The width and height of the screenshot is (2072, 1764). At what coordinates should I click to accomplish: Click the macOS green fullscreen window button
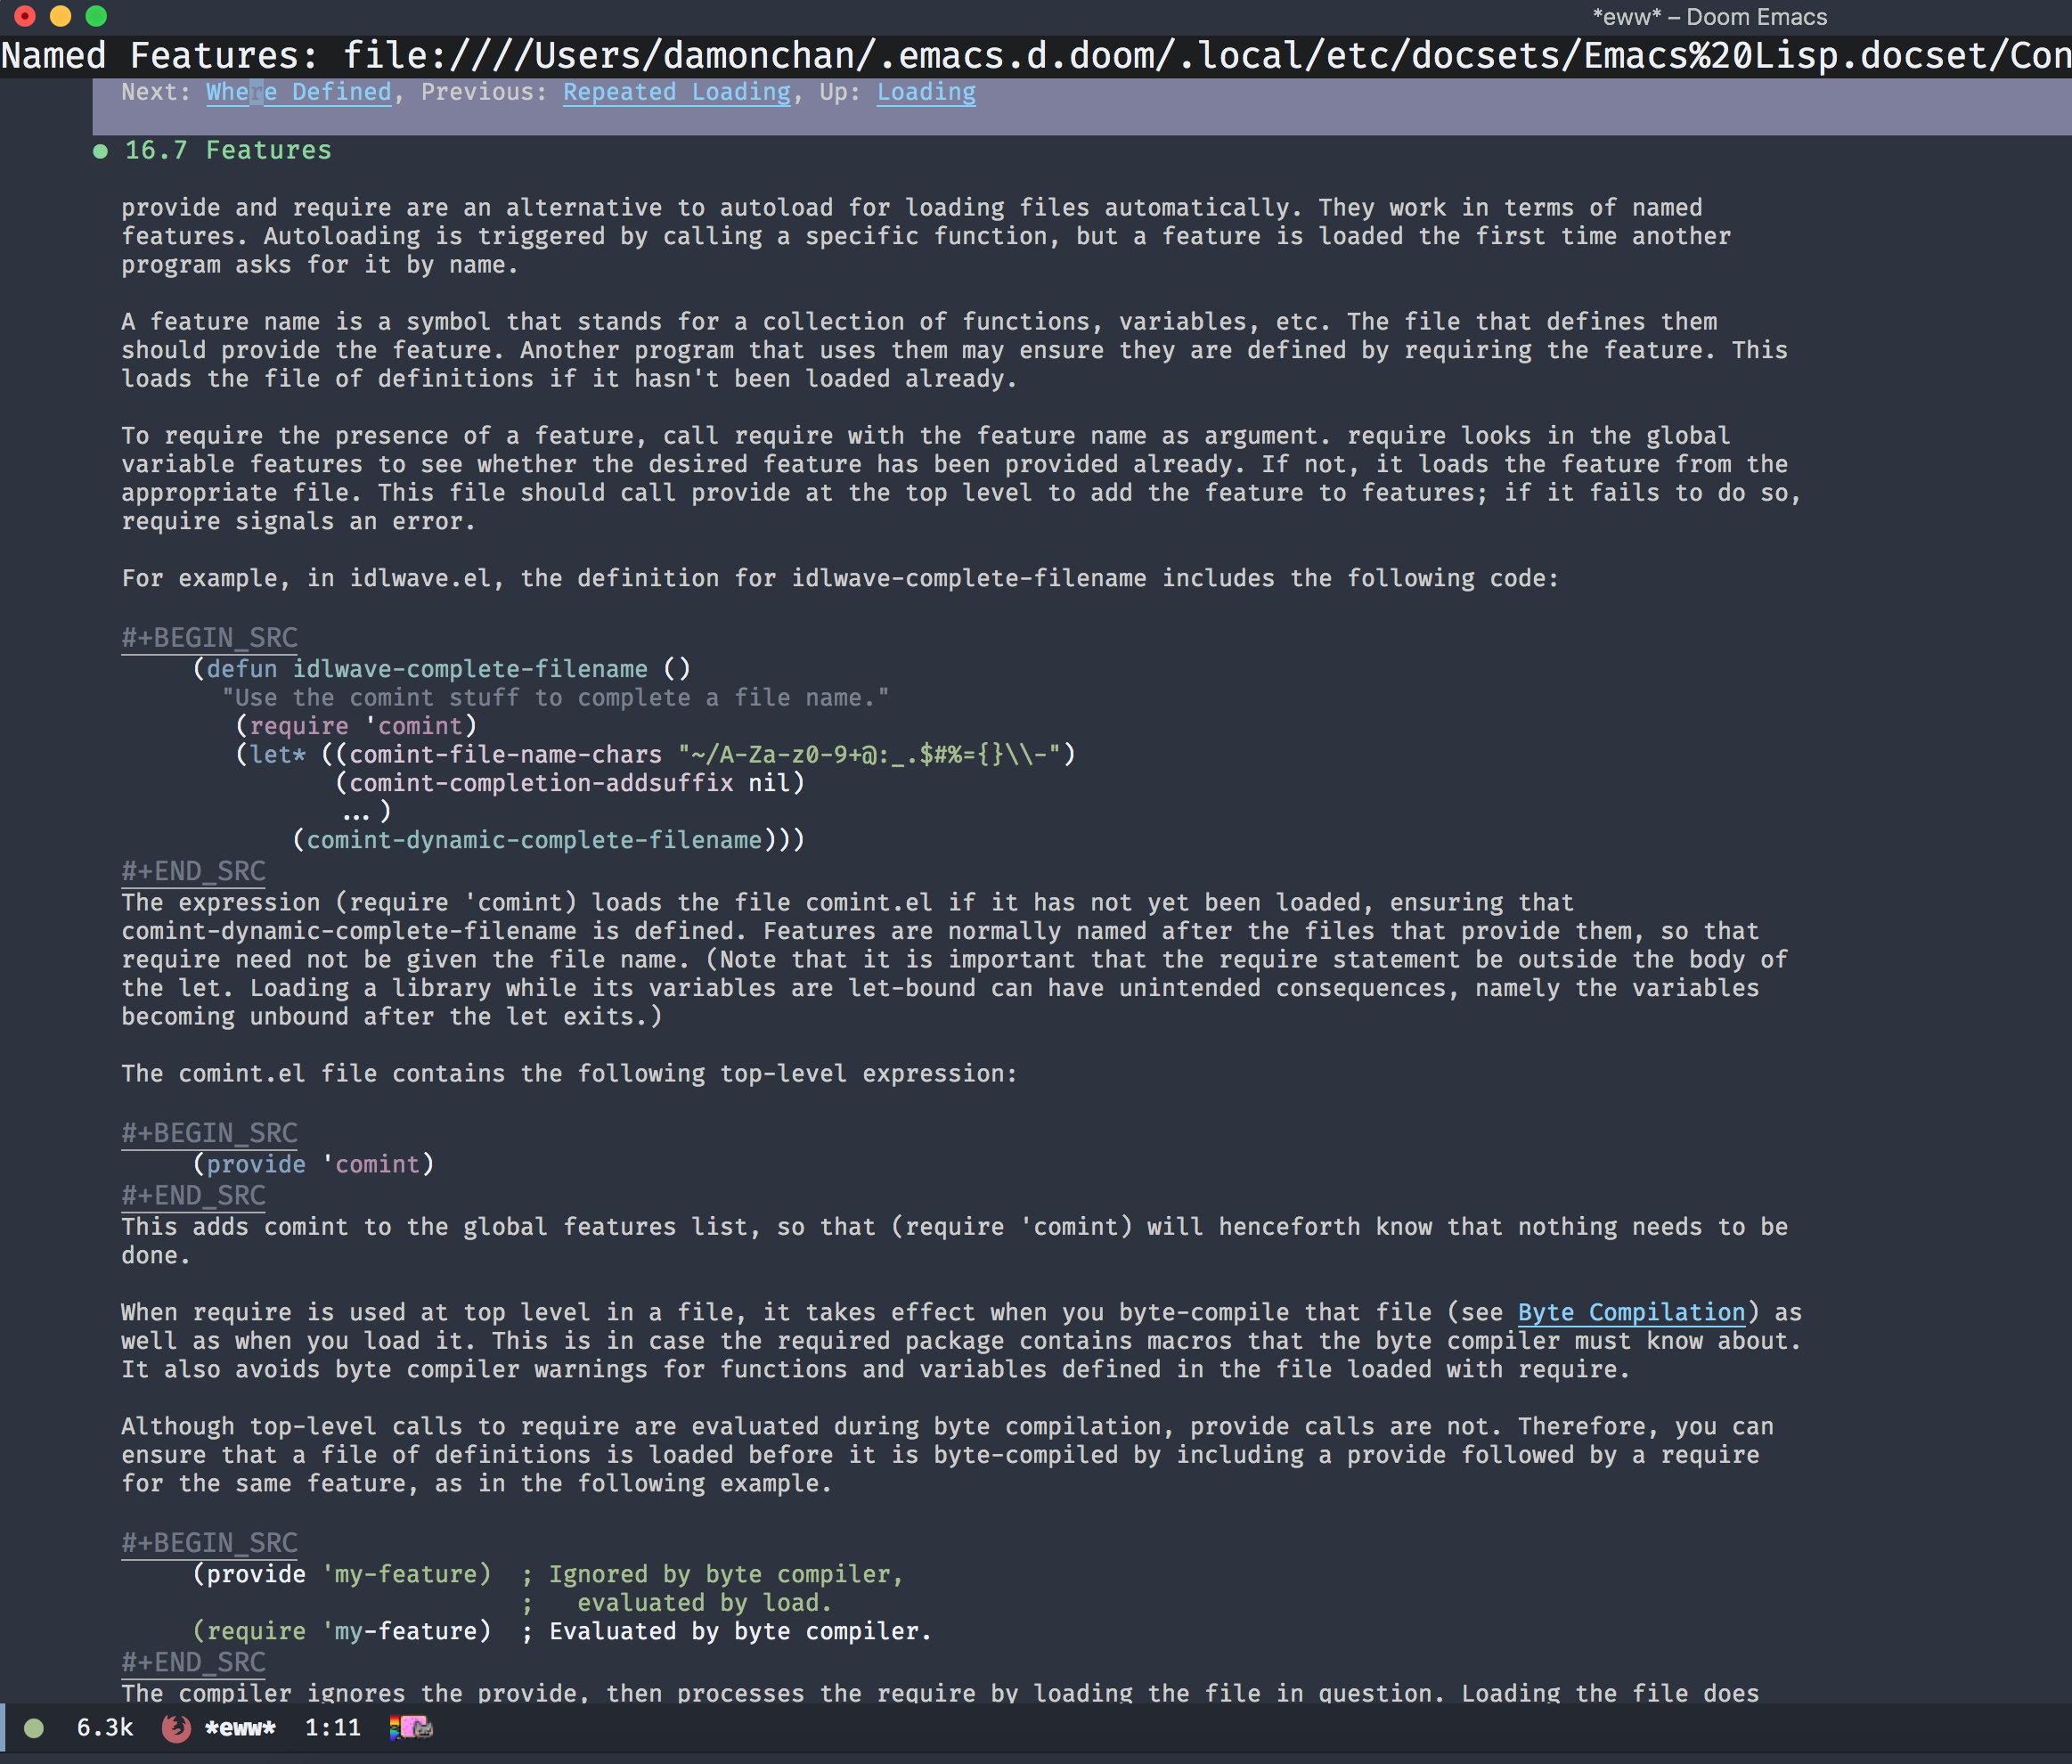pos(96,16)
